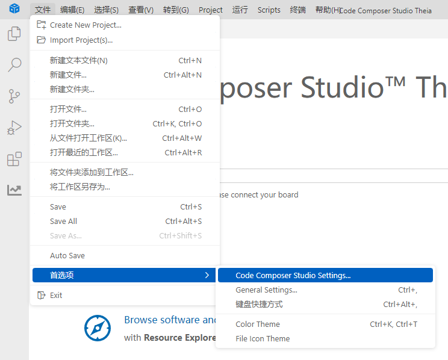The height and width of the screenshot is (360, 448).
Task: Open the Source Control view icon
Action: click(14, 96)
